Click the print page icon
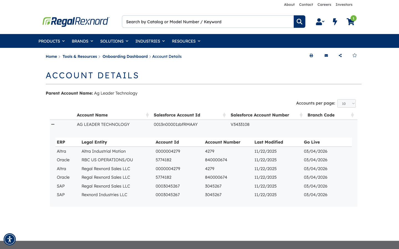This screenshot has width=399, height=249. (x=311, y=56)
